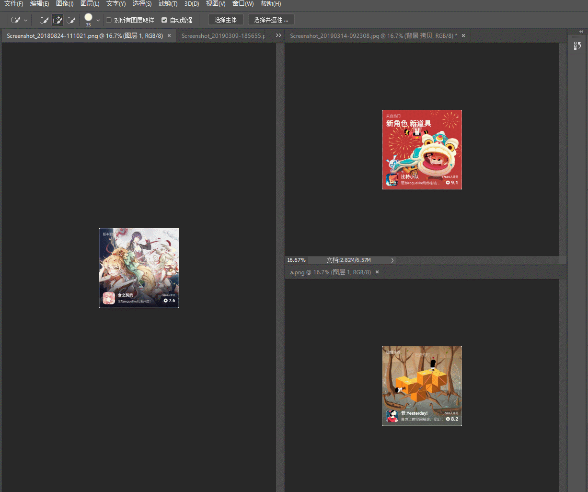Open the 视图(V) menu
This screenshot has width=588, height=492.
216,4
